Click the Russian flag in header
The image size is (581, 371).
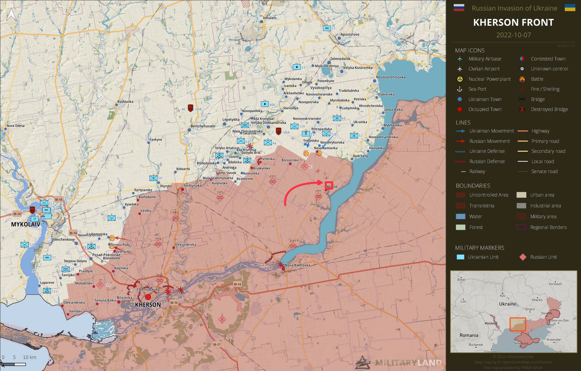coord(459,8)
